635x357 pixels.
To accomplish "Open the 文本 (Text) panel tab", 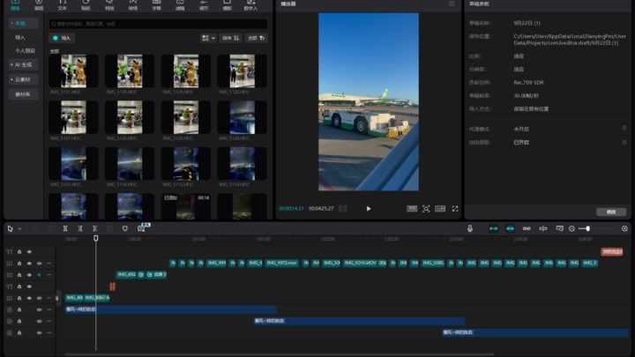I will click(x=62, y=4).
